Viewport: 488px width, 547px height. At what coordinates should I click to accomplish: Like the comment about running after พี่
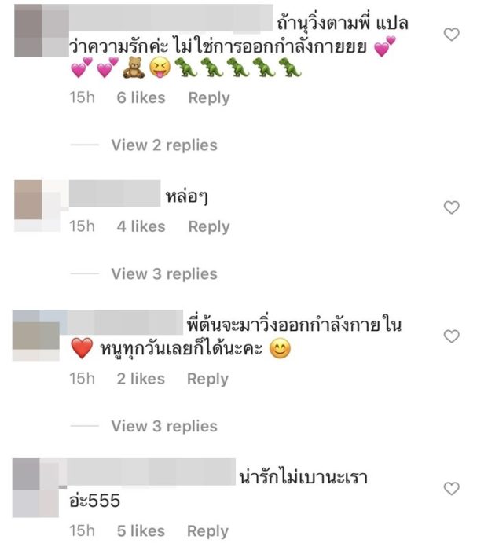point(451,35)
